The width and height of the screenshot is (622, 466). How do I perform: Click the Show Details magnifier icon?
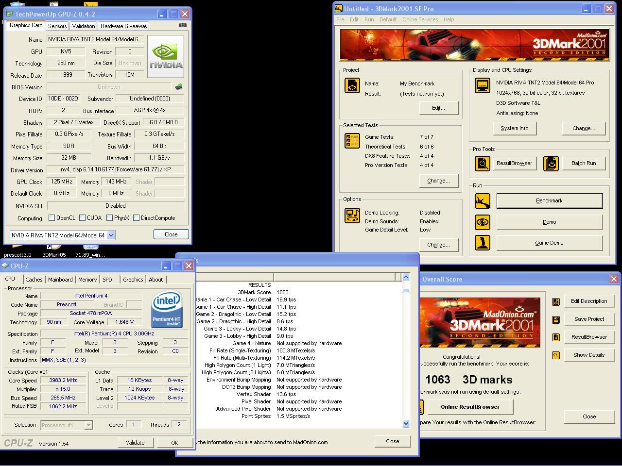click(556, 355)
